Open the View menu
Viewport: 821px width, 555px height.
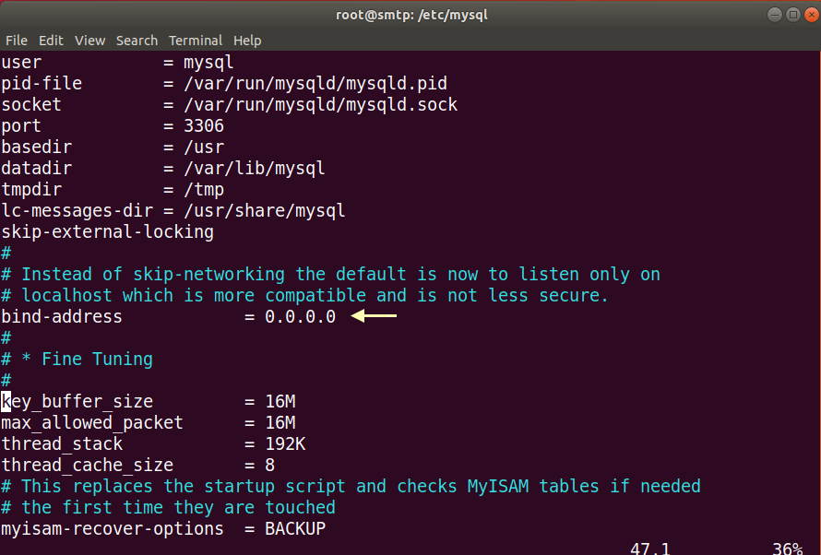click(x=89, y=41)
